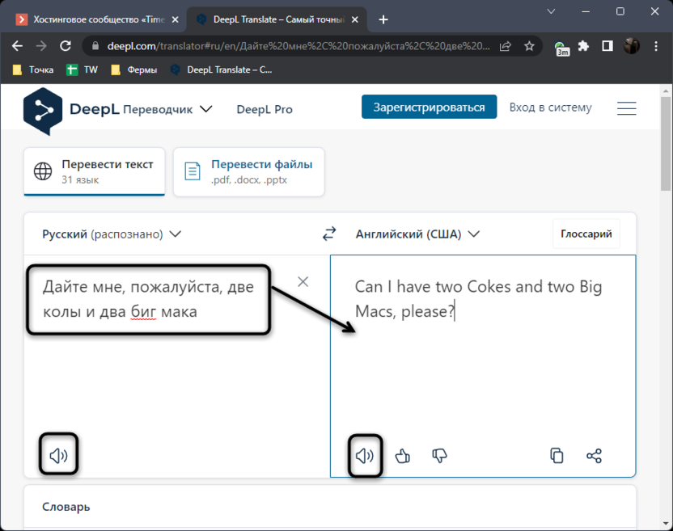Viewport: 673px width, 531px height.
Task: Rate the translation with thumbs down
Action: coord(439,456)
